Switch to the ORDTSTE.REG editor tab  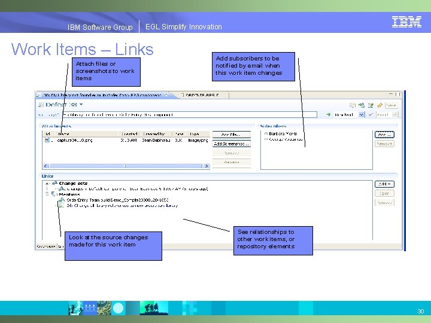(202, 95)
